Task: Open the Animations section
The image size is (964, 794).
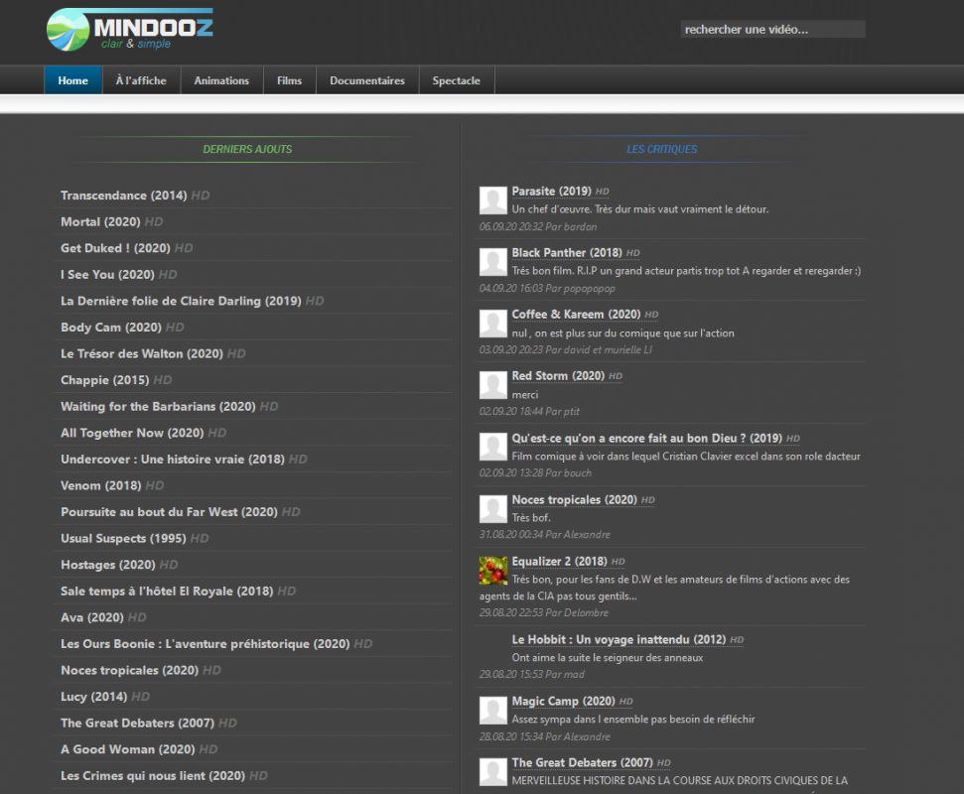Action: (222, 80)
